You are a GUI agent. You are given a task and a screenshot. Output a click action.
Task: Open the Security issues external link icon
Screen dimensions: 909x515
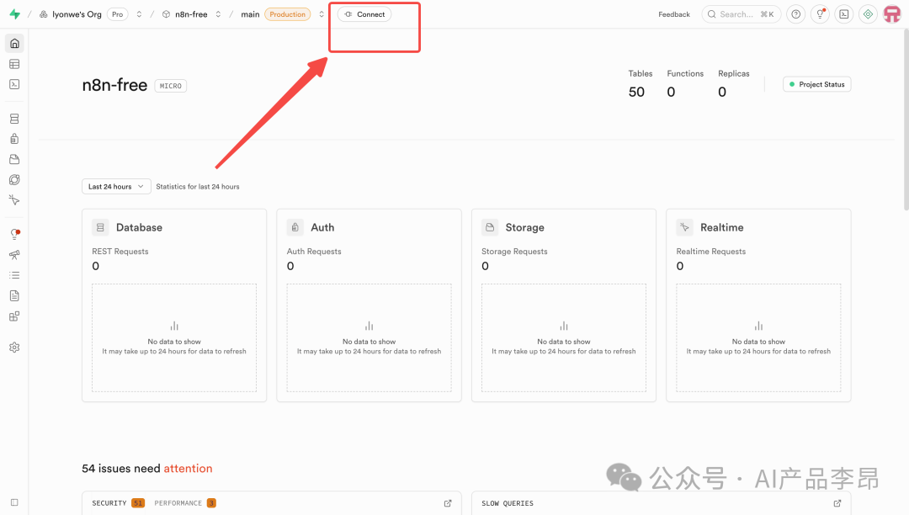[x=448, y=503]
